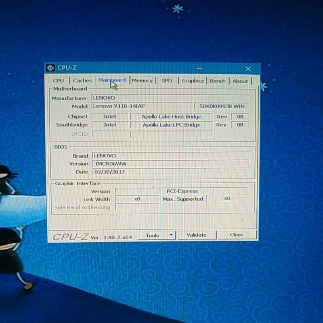Viewport: 323px width, 323px height.
Task: Switch to the Bench tab
Action: click(218, 81)
